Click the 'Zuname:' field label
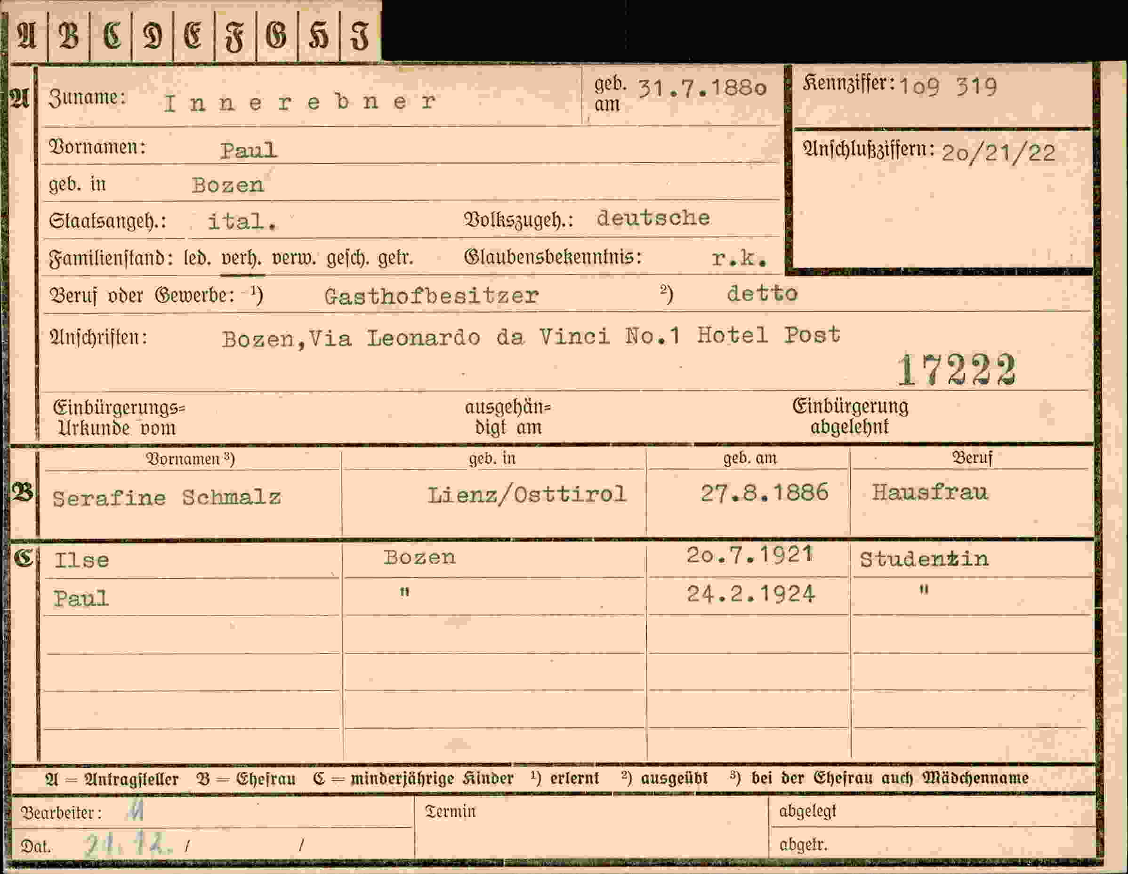Image resolution: width=1128 pixels, height=874 pixels. pos(87,98)
